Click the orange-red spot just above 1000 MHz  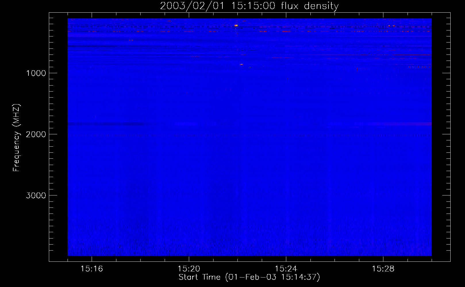click(241, 64)
